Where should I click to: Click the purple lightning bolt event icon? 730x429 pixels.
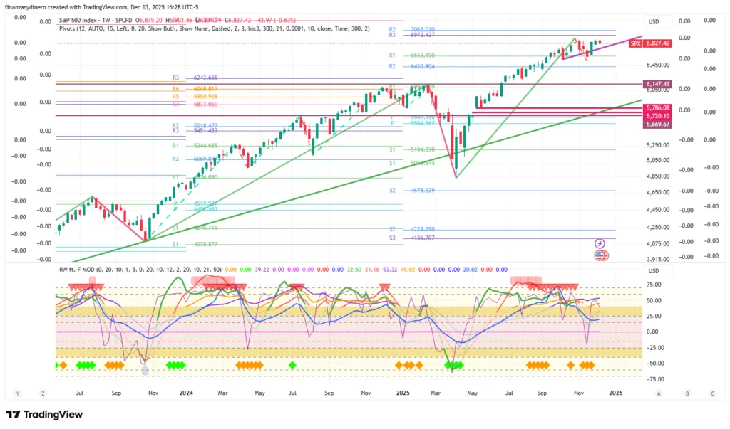tap(600, 243)
